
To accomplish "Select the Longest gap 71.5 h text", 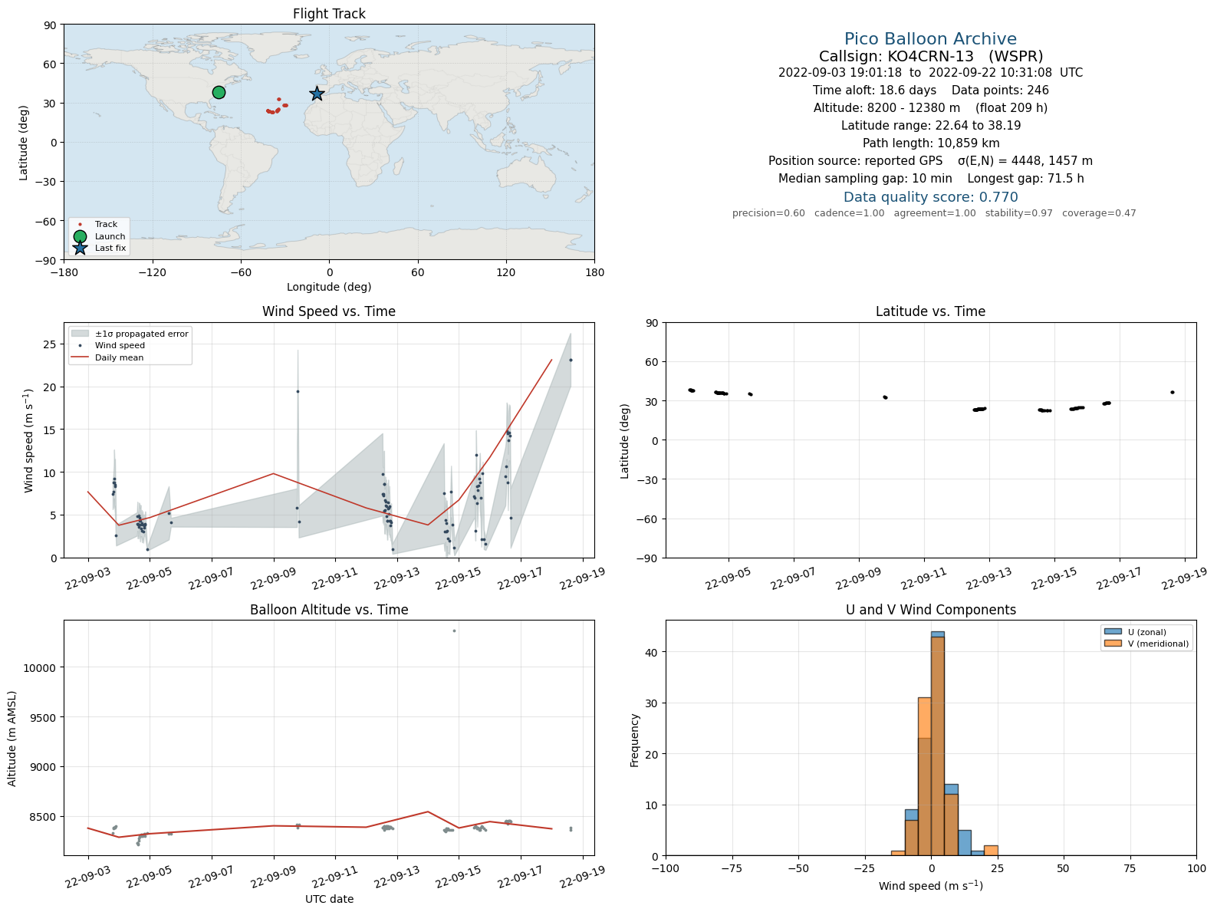I will [x=1025, y=179].
